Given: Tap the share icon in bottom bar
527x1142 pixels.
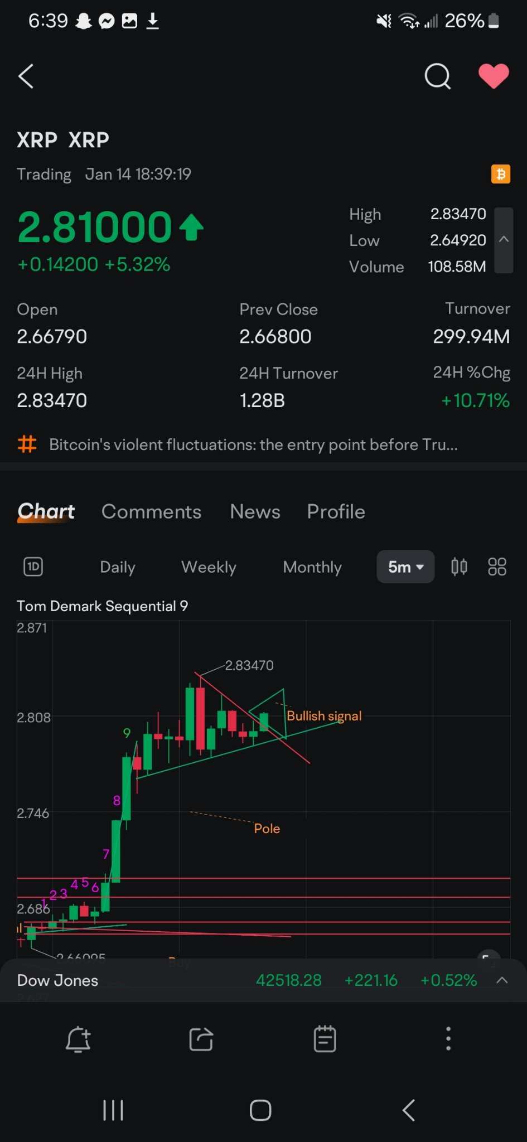Looking at the screenshot, I should click(201, 1039).
